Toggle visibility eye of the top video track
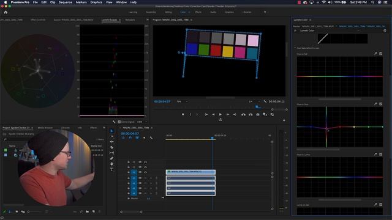Screen dimensions: 392x220 (145, 162)
